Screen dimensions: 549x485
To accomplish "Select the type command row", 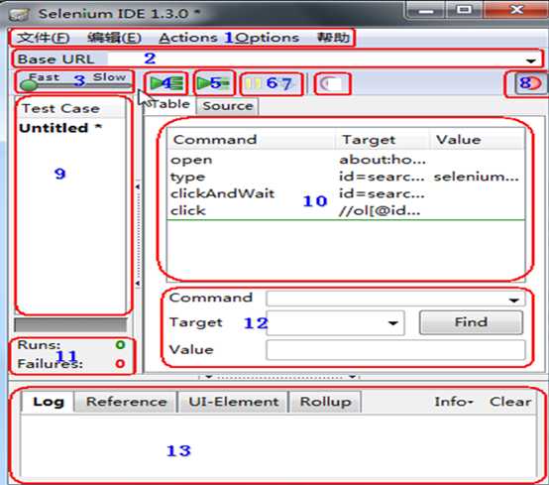I will (x=346, y=177).
